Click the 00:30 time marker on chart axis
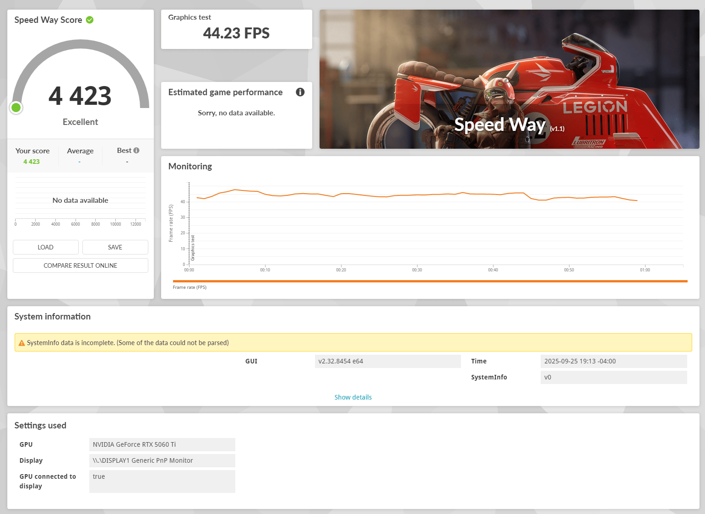This screenshot has height=514, width=705. click(x=417, y=270)
